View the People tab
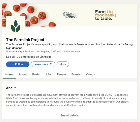Viewport: 140px width, 122px height. [61, 74]
